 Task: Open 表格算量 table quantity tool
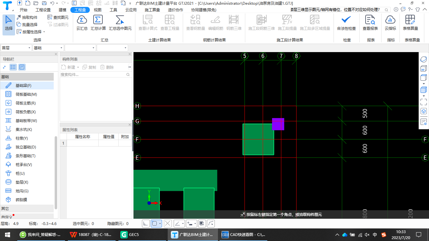[411, 23]
